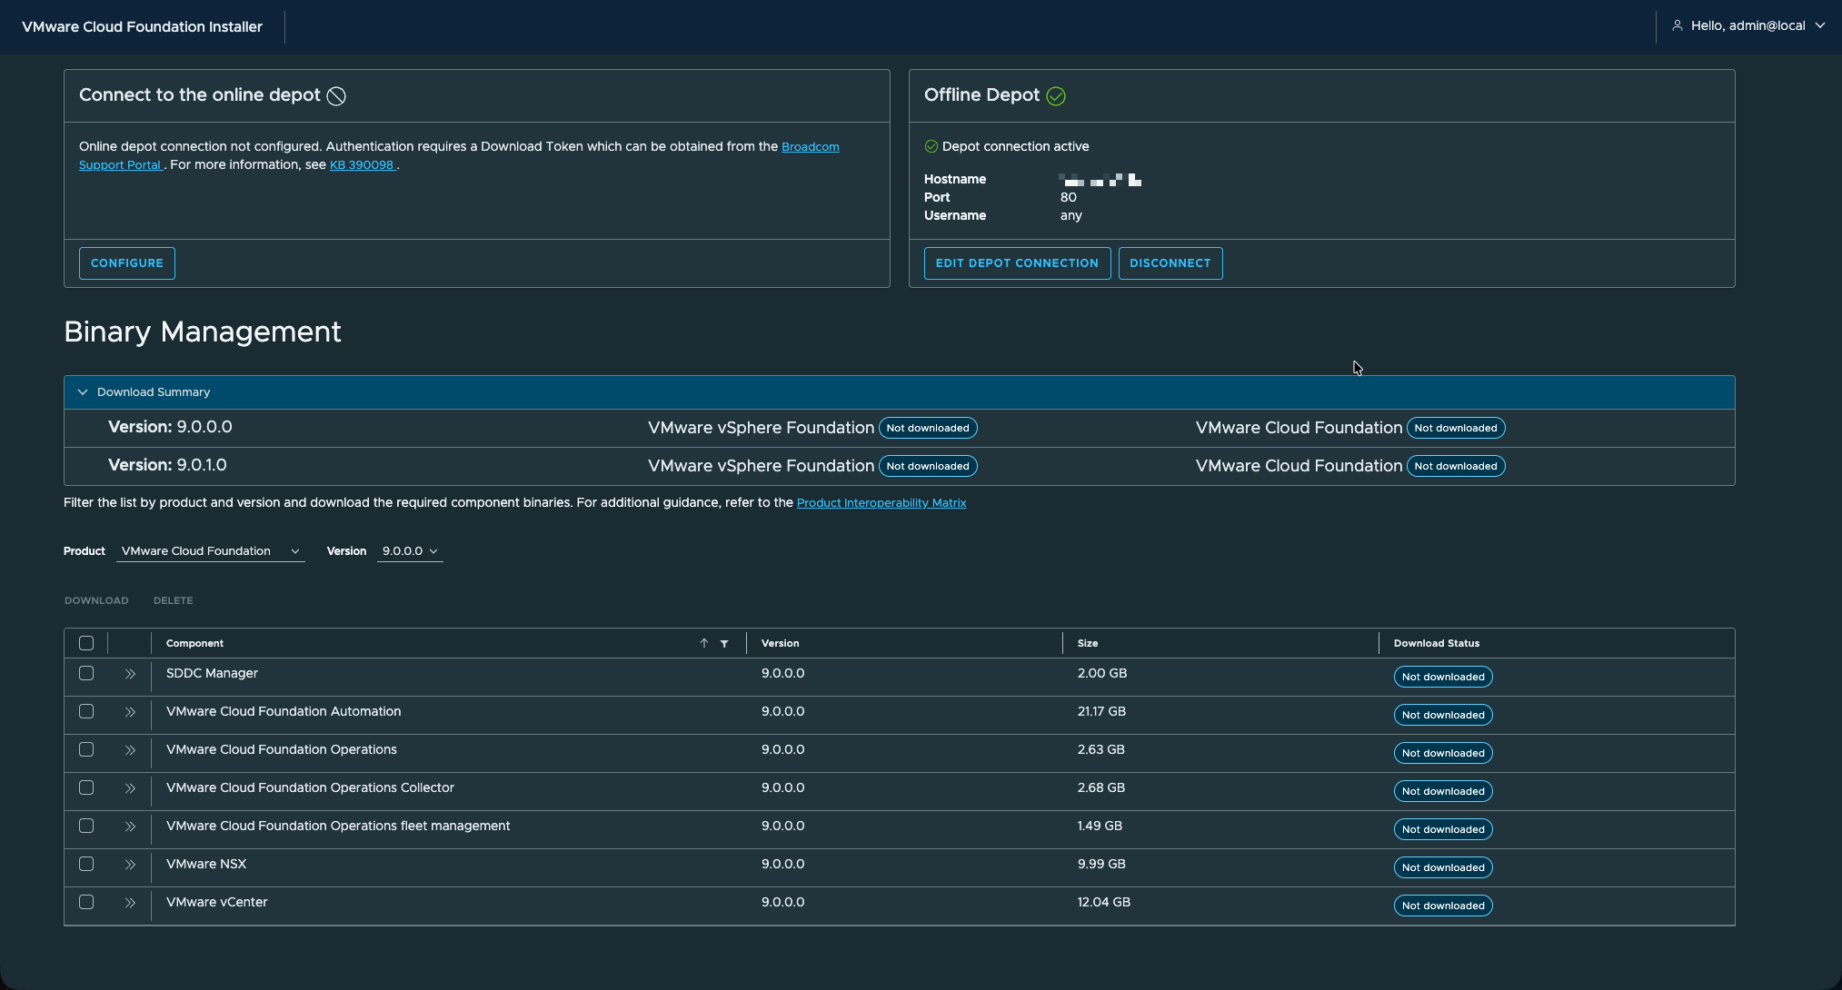Expand VMware Cloud Foundation Operations Collector row
Image resolution: width=1842 pixels, height=990 pixels.
click(x=130, y=788)
